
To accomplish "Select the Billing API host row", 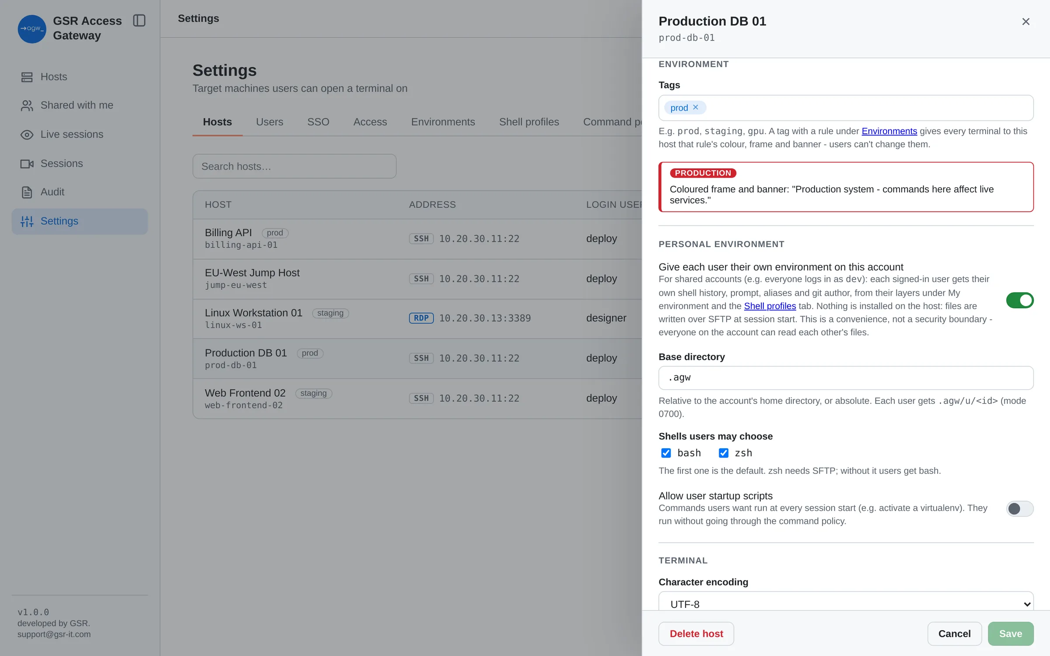I will coord(417,239).
